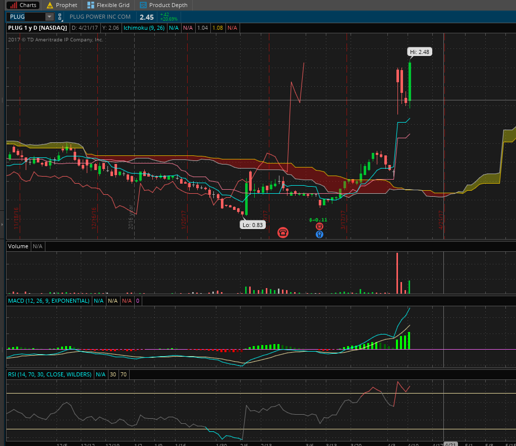This screenshot has height=446, width=516.
Task: Click the tall red volume spike bar
Action: [397, 272]
